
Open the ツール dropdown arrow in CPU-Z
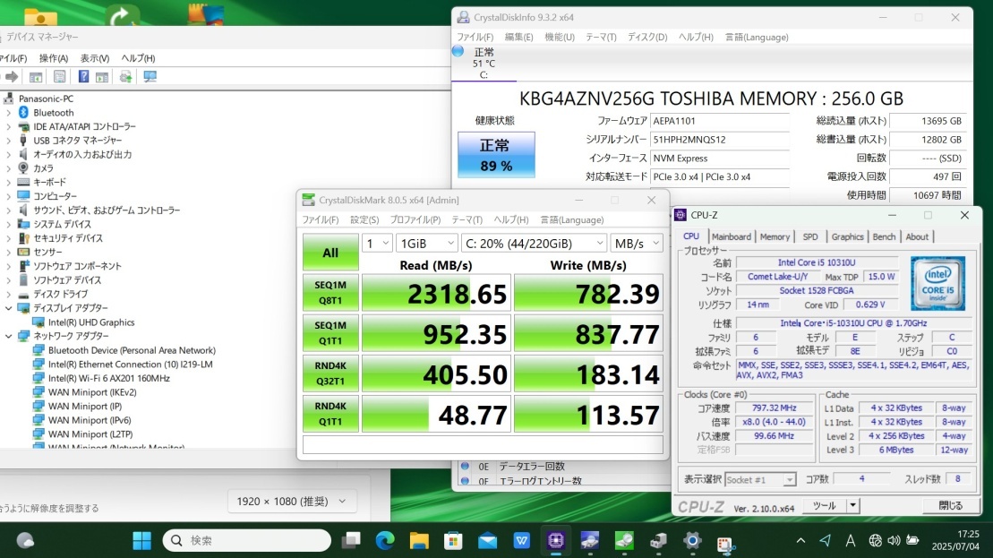853,505
